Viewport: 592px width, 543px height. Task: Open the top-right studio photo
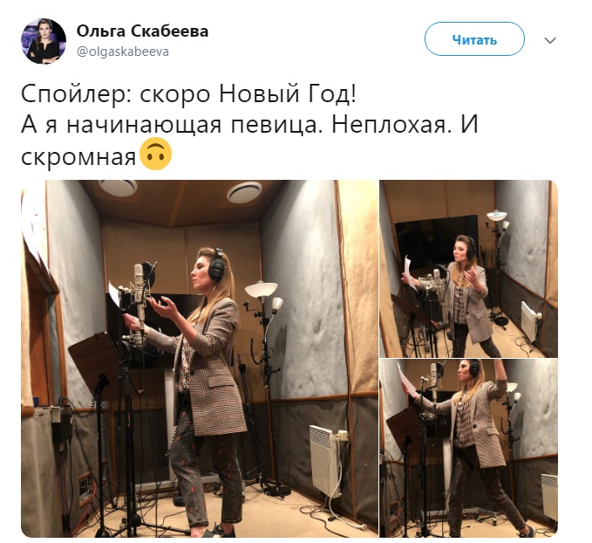468,269
